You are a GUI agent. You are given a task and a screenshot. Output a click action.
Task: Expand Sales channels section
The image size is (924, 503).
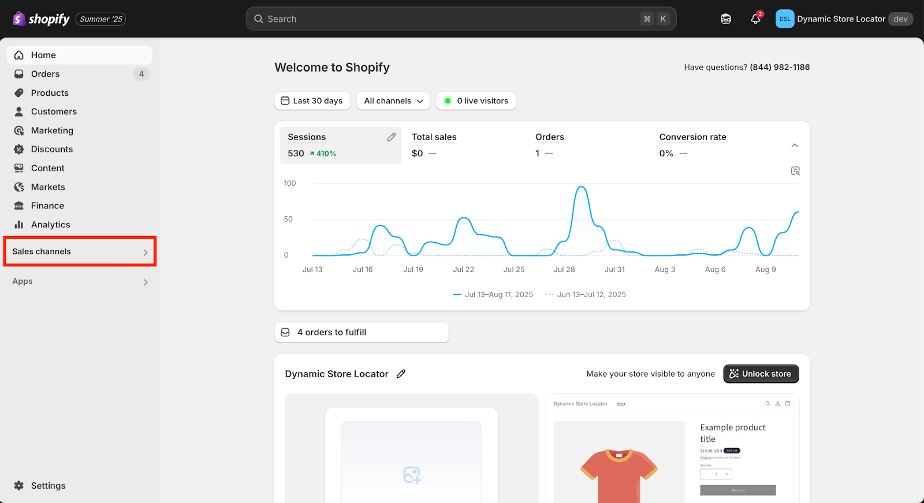(80, 251)
